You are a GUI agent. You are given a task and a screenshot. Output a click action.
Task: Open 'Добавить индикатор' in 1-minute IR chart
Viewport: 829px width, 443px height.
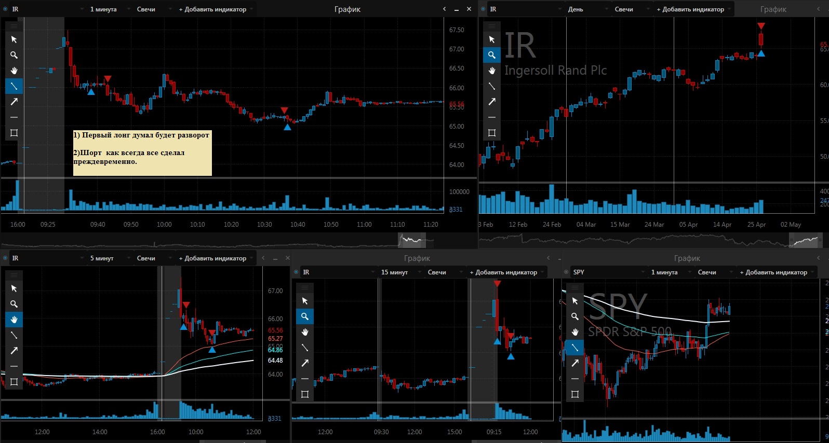coord(216,9)
